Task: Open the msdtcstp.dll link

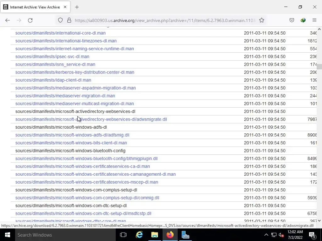Action: (x=83, y=213)
